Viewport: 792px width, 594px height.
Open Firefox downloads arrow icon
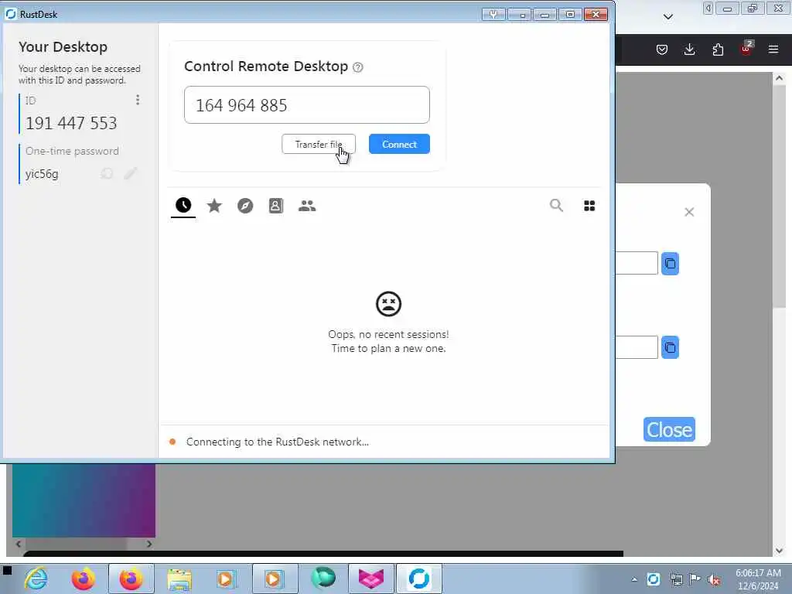(x=689, y=49)
